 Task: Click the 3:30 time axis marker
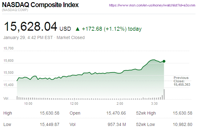click(154, 104)
